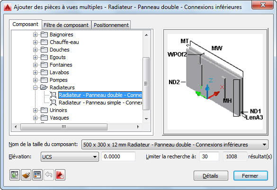Viewport: 277px width, 190px height.
Task: Click the Détails button
Action: point(211,176)
